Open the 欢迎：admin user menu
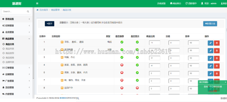 (x=209, y=4)
